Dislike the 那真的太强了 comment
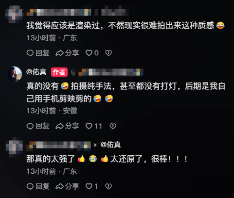This screenshot has height=198, width=234. 108,186
